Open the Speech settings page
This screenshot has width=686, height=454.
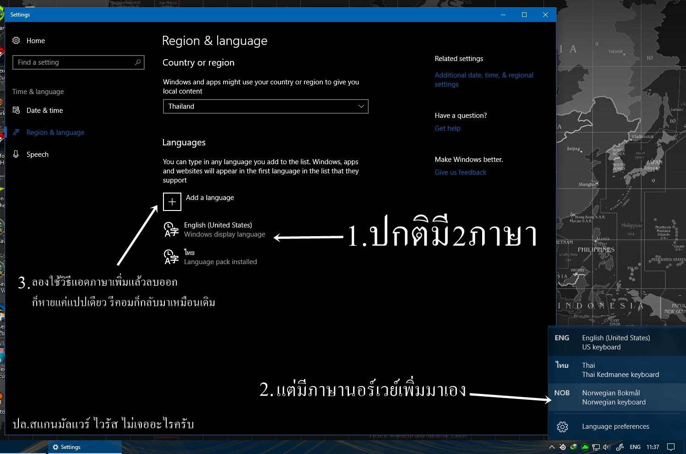(x=37, y=155)
